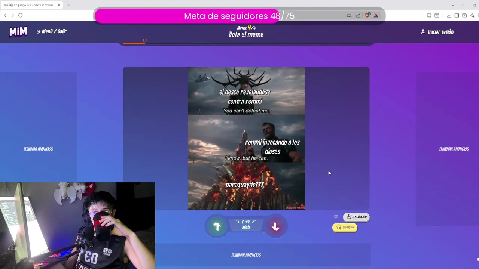Image resolution: width=479 pixels, height=269 pixels.
Task: Close the Make it Meme tab
Action: [x=59, y=5]
